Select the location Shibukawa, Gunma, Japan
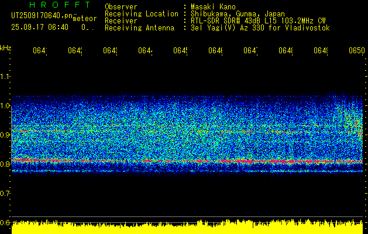368x234 pixels. (x=238, y=14)
